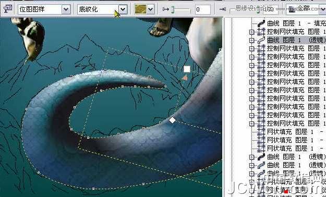Viewport: 326px width, 197px height.
Task: Expand the arrow beside the gold pattern thumbnail
Action: coord(151,9)
